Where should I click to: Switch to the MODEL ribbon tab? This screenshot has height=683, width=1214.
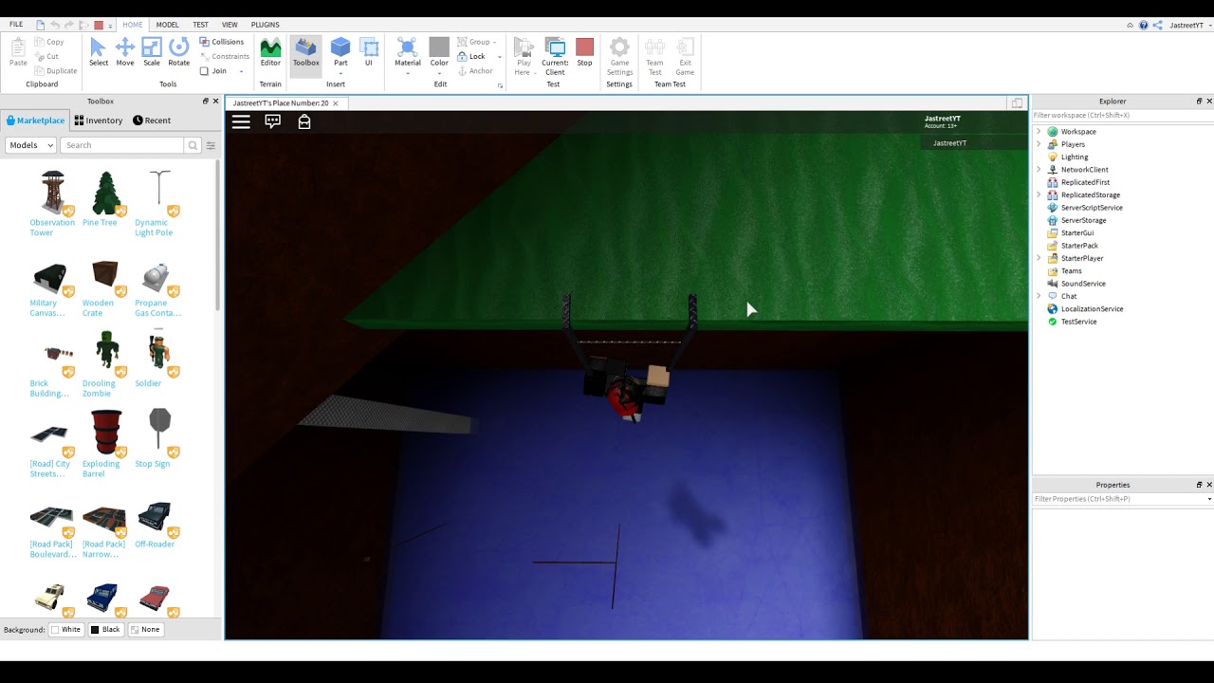[167, 25]
